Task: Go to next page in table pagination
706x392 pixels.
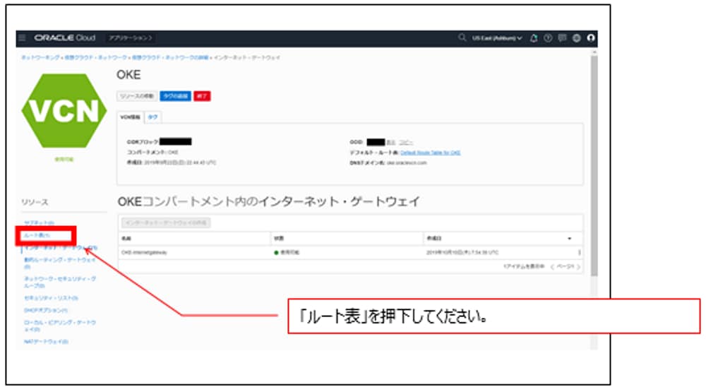Action: pos(578,267)
